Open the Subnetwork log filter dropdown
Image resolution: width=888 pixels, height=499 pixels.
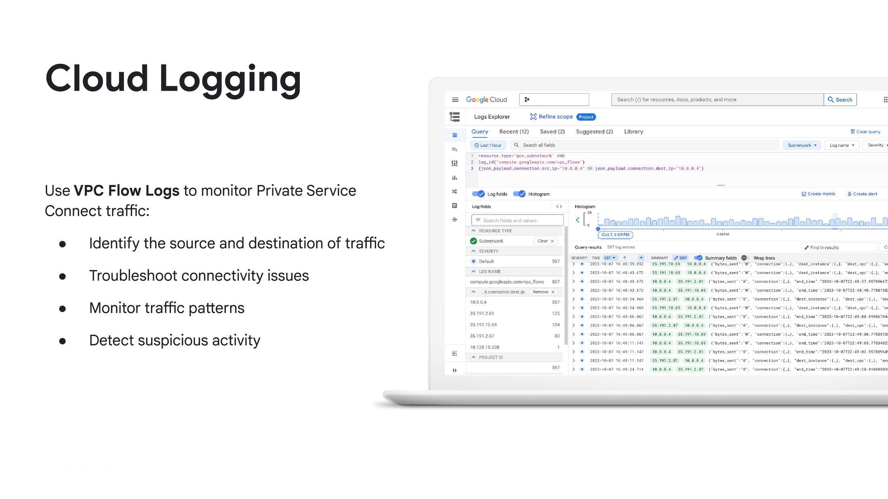coord(801,145)
